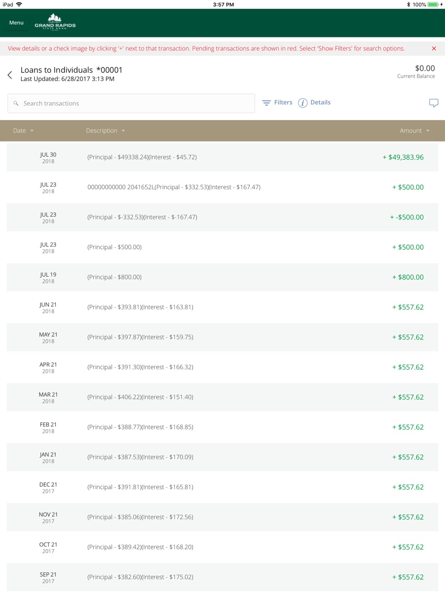
Task: Click the Filters label text
Action: tap(283, 102)
